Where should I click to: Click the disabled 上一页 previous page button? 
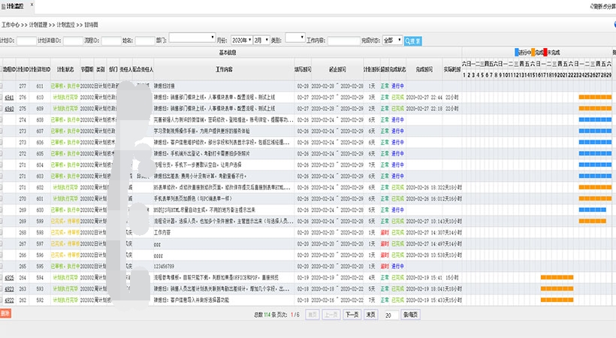coord(331,315)
